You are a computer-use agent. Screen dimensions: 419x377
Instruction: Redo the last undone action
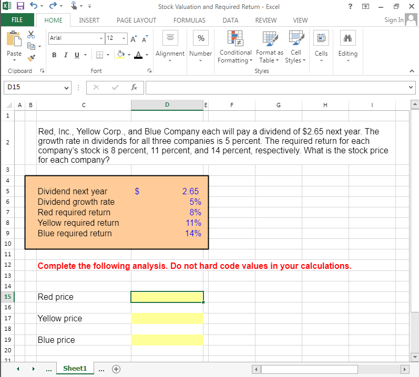[53, 6]
